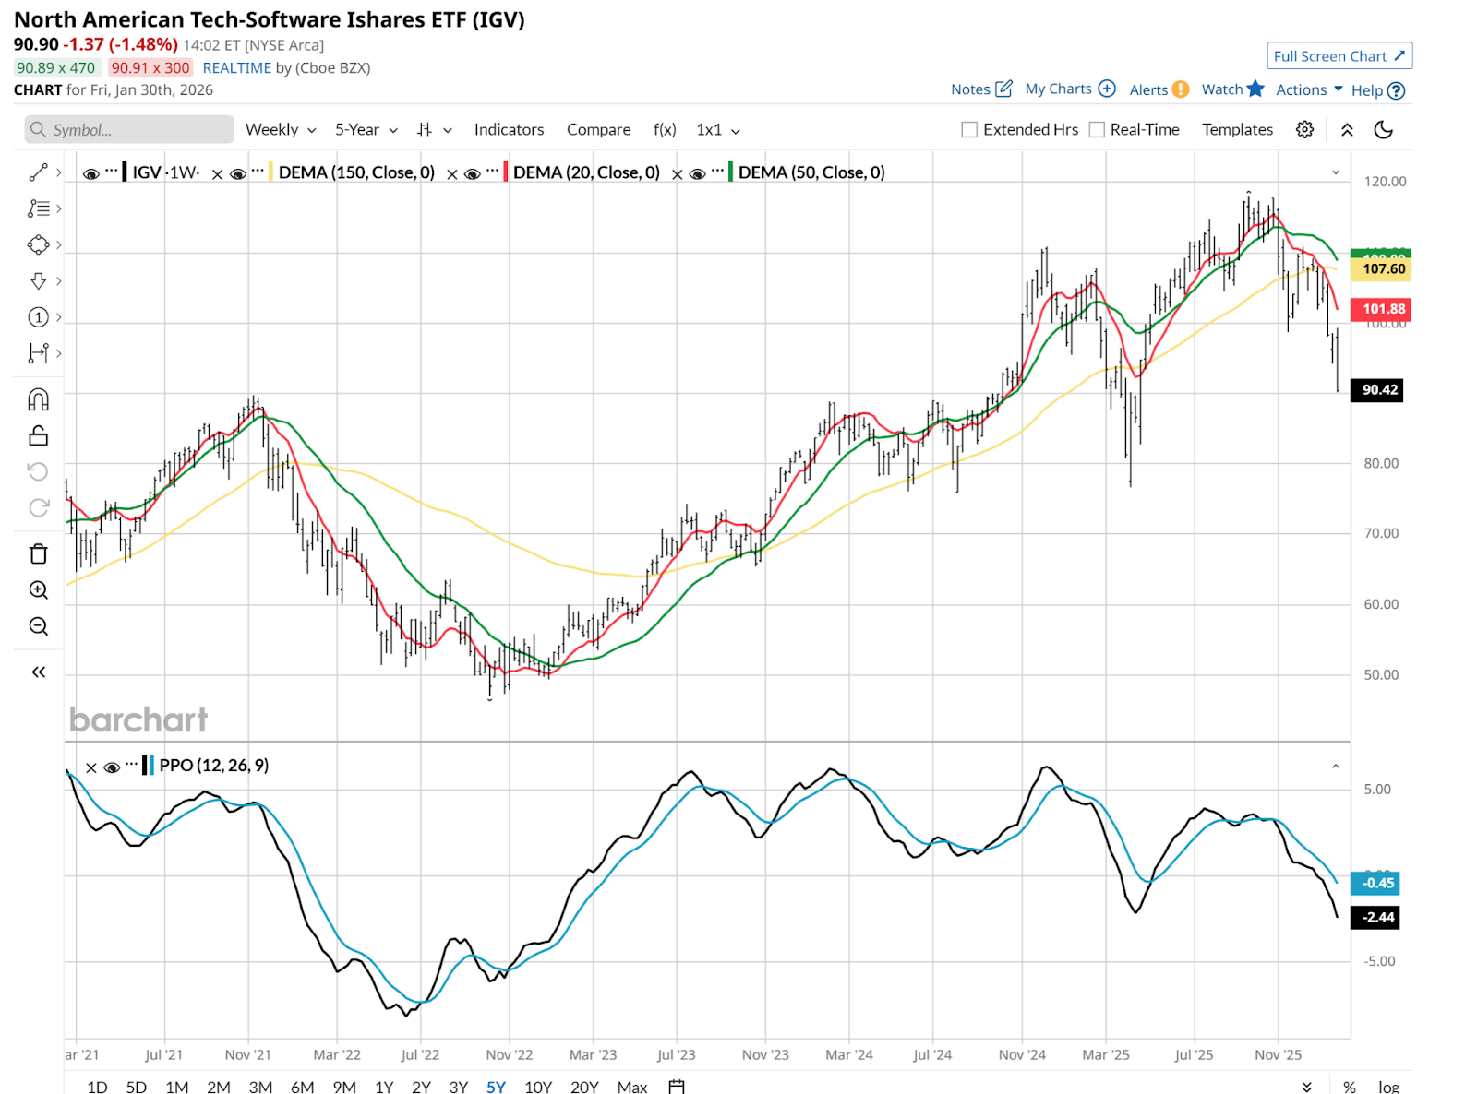The height and width of the screenshot is (1094, 1477).
Task: Select the trend line drawing tool
Action: [38, 172]
